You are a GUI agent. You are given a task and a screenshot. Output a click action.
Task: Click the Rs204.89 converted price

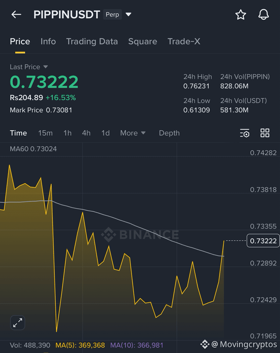[26, 98]
